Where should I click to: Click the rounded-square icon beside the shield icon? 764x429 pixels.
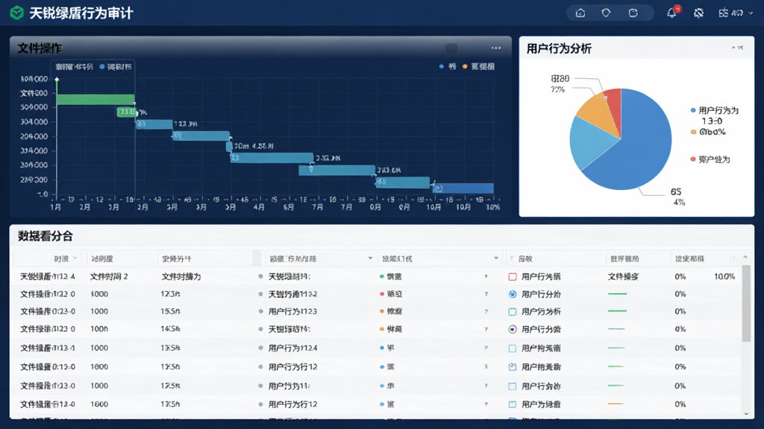pyautogui.click(x=633, y=13)
